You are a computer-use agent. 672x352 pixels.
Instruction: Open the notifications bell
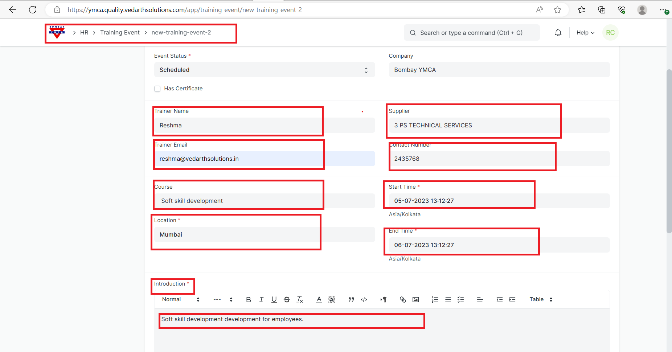click(x=558, y=33)
